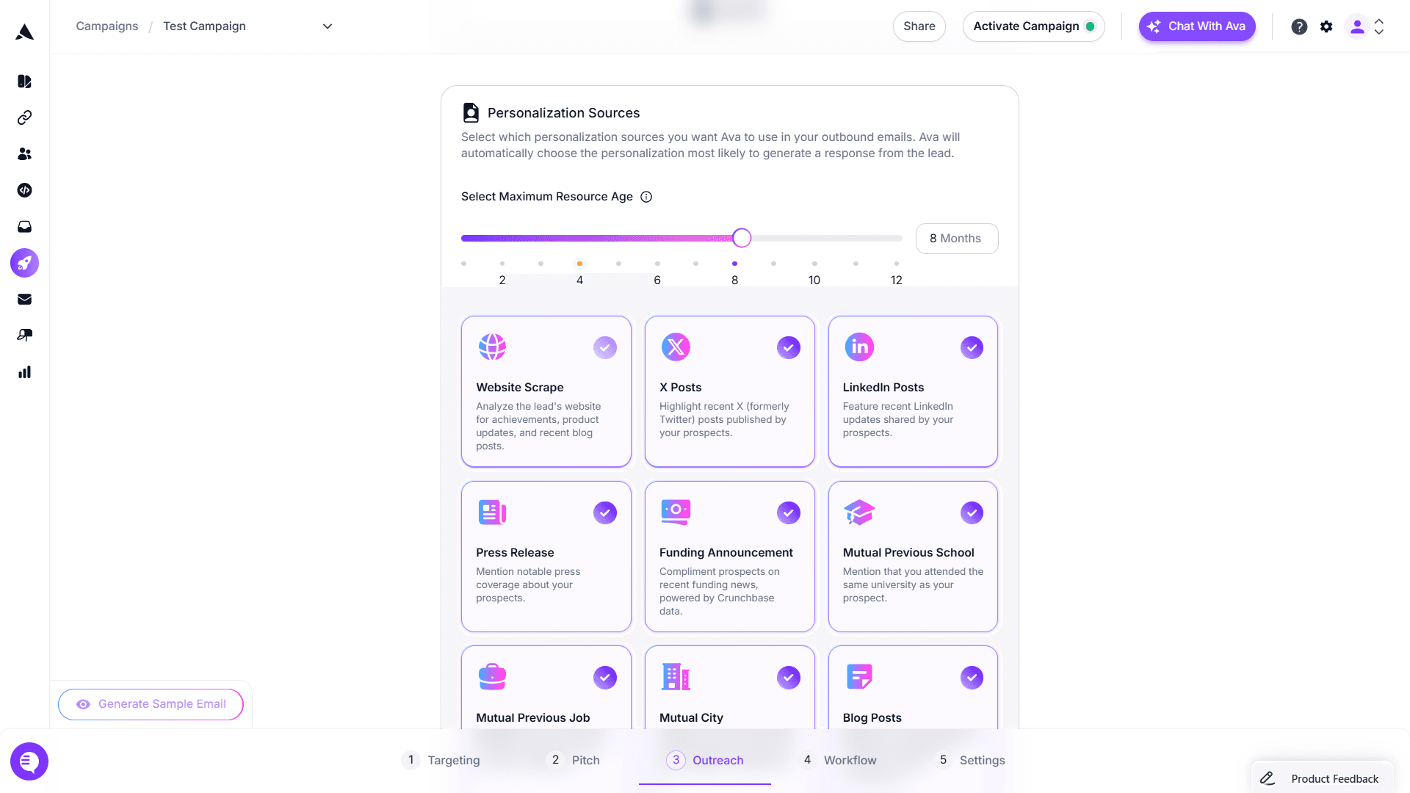Open the Activate Campaign status control
This screenshot has height=793, width=1410.
coord(1033,26)
